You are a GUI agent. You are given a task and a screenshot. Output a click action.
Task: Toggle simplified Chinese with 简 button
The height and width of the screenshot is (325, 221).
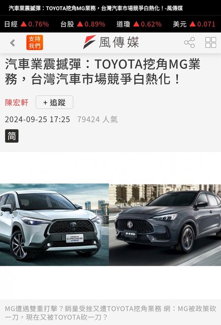pyautogui.click(x=12, y=136)
